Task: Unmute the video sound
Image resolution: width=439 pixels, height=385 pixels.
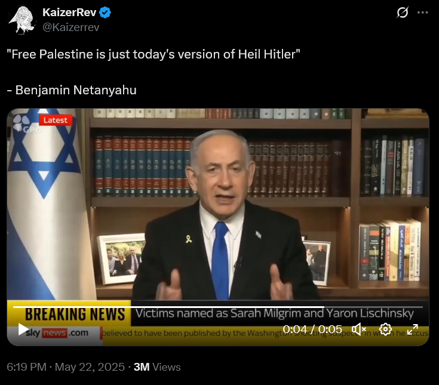Action: point(358,329)
